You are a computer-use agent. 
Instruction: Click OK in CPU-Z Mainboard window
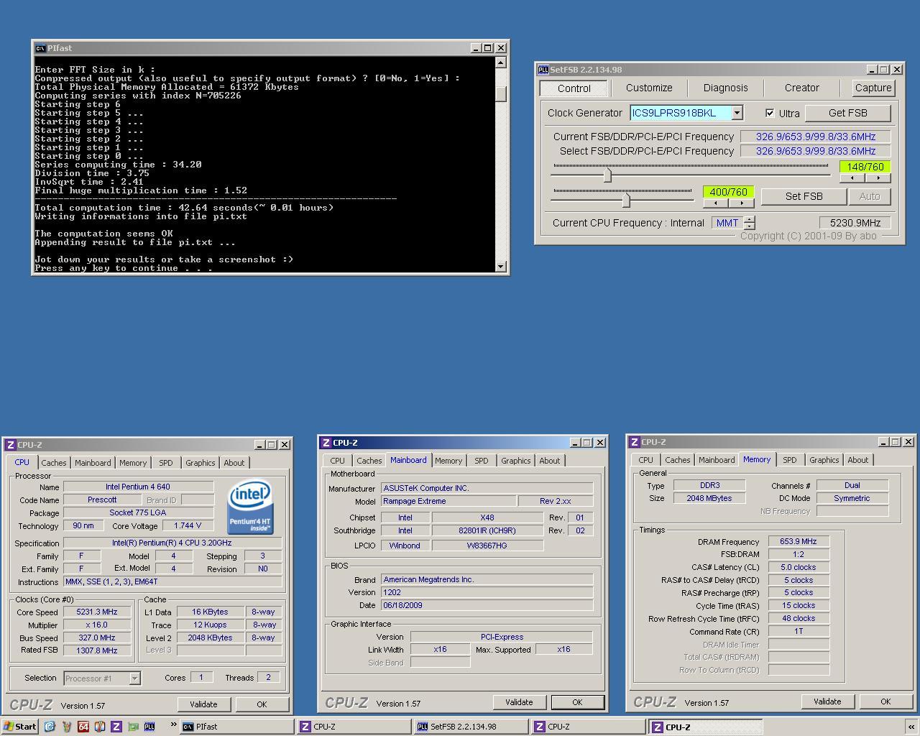tap(577, 702)
